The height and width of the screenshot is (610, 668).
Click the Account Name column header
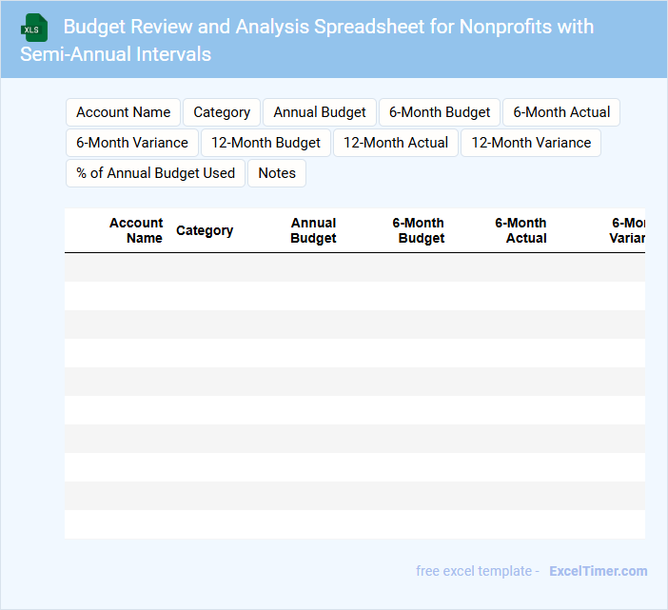point(136,230)
